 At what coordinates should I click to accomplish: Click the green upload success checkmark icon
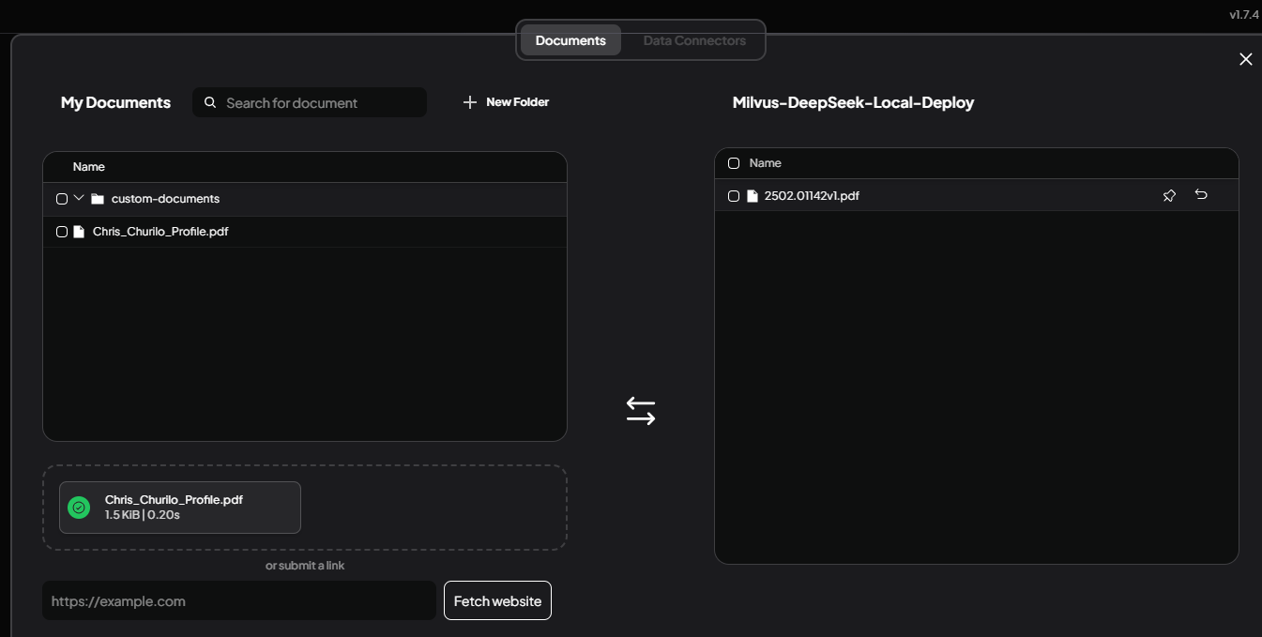[x=79, y=508]
